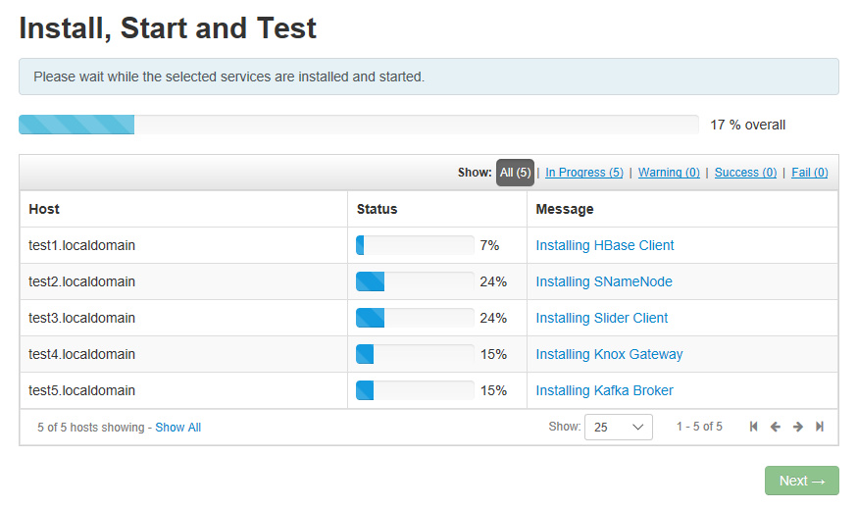This screenshot has width=857, height=508.
Task: Open Installing Slider Client message link
Action: click(601, 318)
